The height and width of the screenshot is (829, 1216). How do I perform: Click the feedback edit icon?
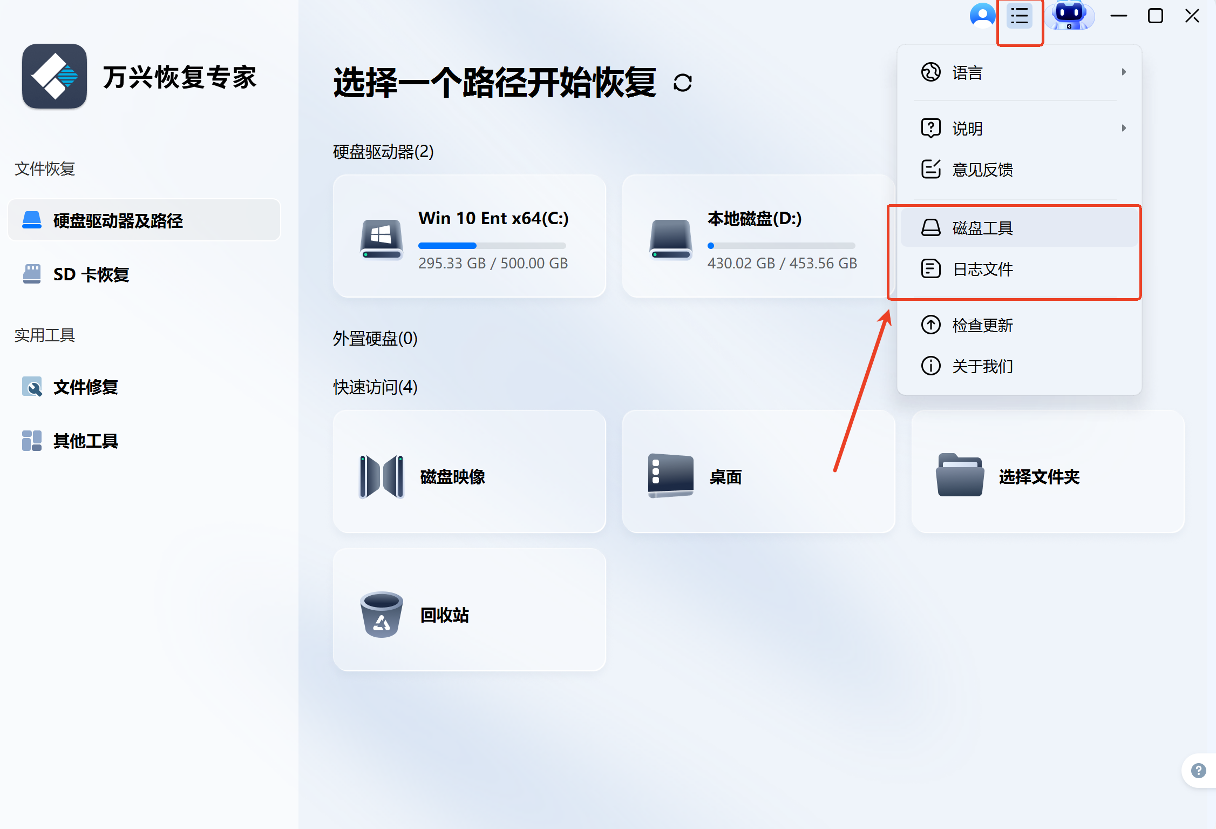coord(930,169)
